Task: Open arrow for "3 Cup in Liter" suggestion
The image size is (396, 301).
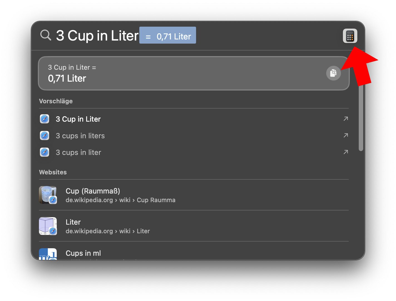Action: pos(346,119)
